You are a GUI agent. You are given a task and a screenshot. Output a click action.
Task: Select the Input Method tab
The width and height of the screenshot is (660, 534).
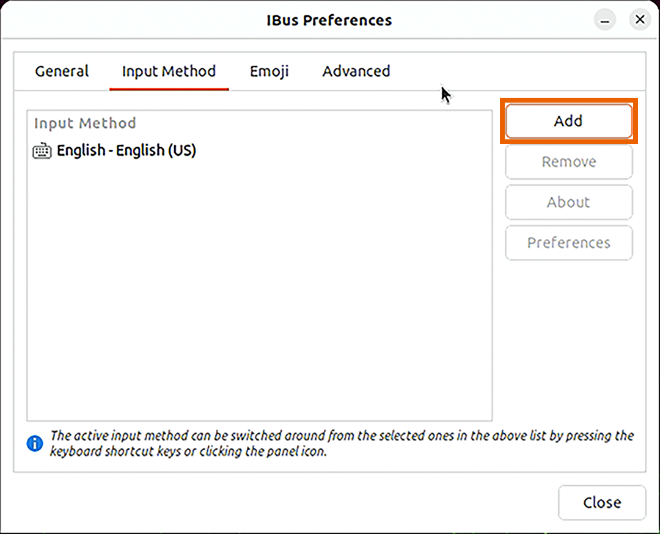169,71
